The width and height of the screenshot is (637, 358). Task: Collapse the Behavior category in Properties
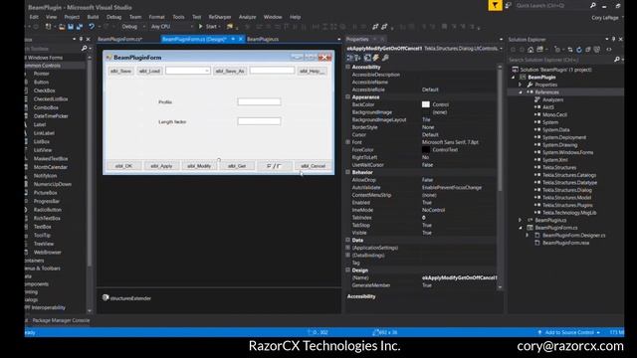point(348,172)
